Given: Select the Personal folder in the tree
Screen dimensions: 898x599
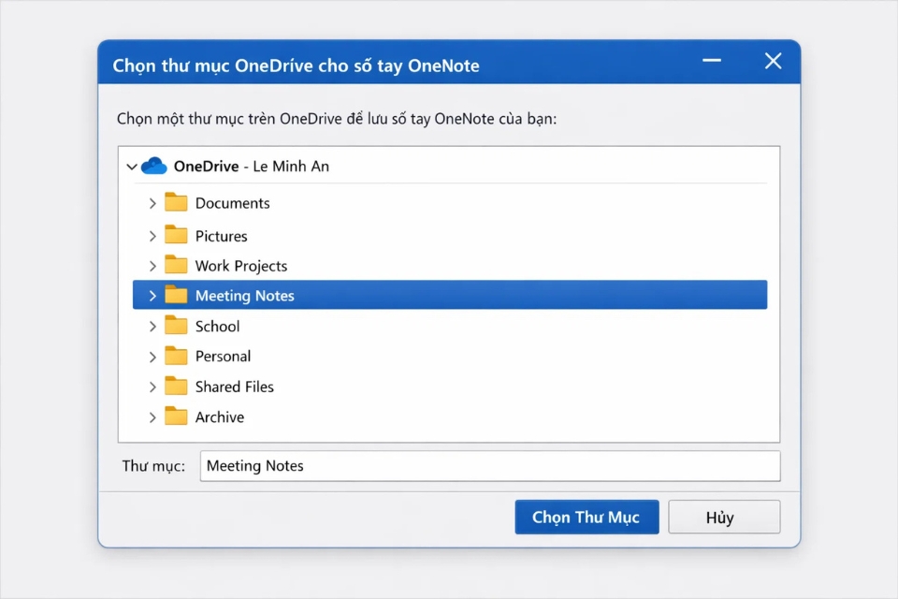Looking at the screenshot, I should 223,356.
